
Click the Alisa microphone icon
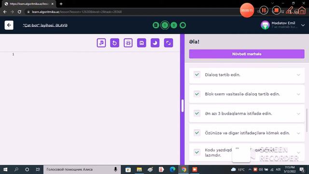[115, 170]
